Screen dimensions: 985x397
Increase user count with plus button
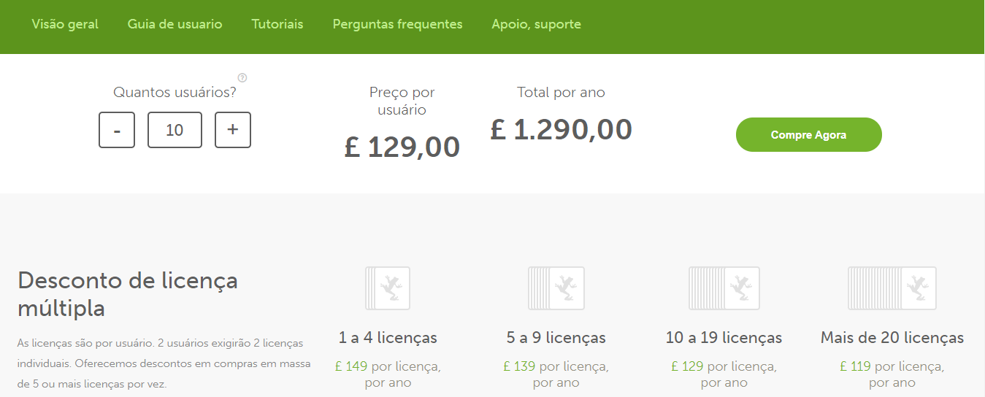(233, 130)
